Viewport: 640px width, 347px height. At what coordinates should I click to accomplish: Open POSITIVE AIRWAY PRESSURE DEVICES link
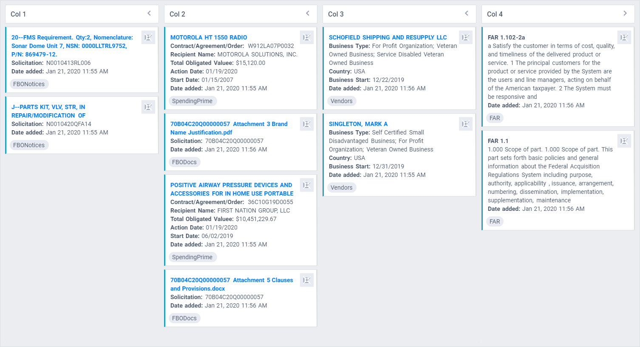[x=232, y=189]
